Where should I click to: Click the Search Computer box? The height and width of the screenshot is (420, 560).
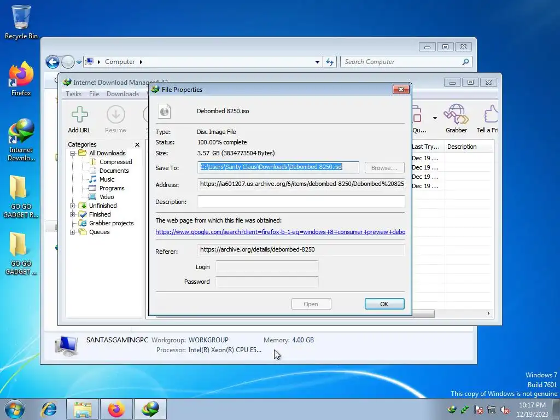coord(406,62)
